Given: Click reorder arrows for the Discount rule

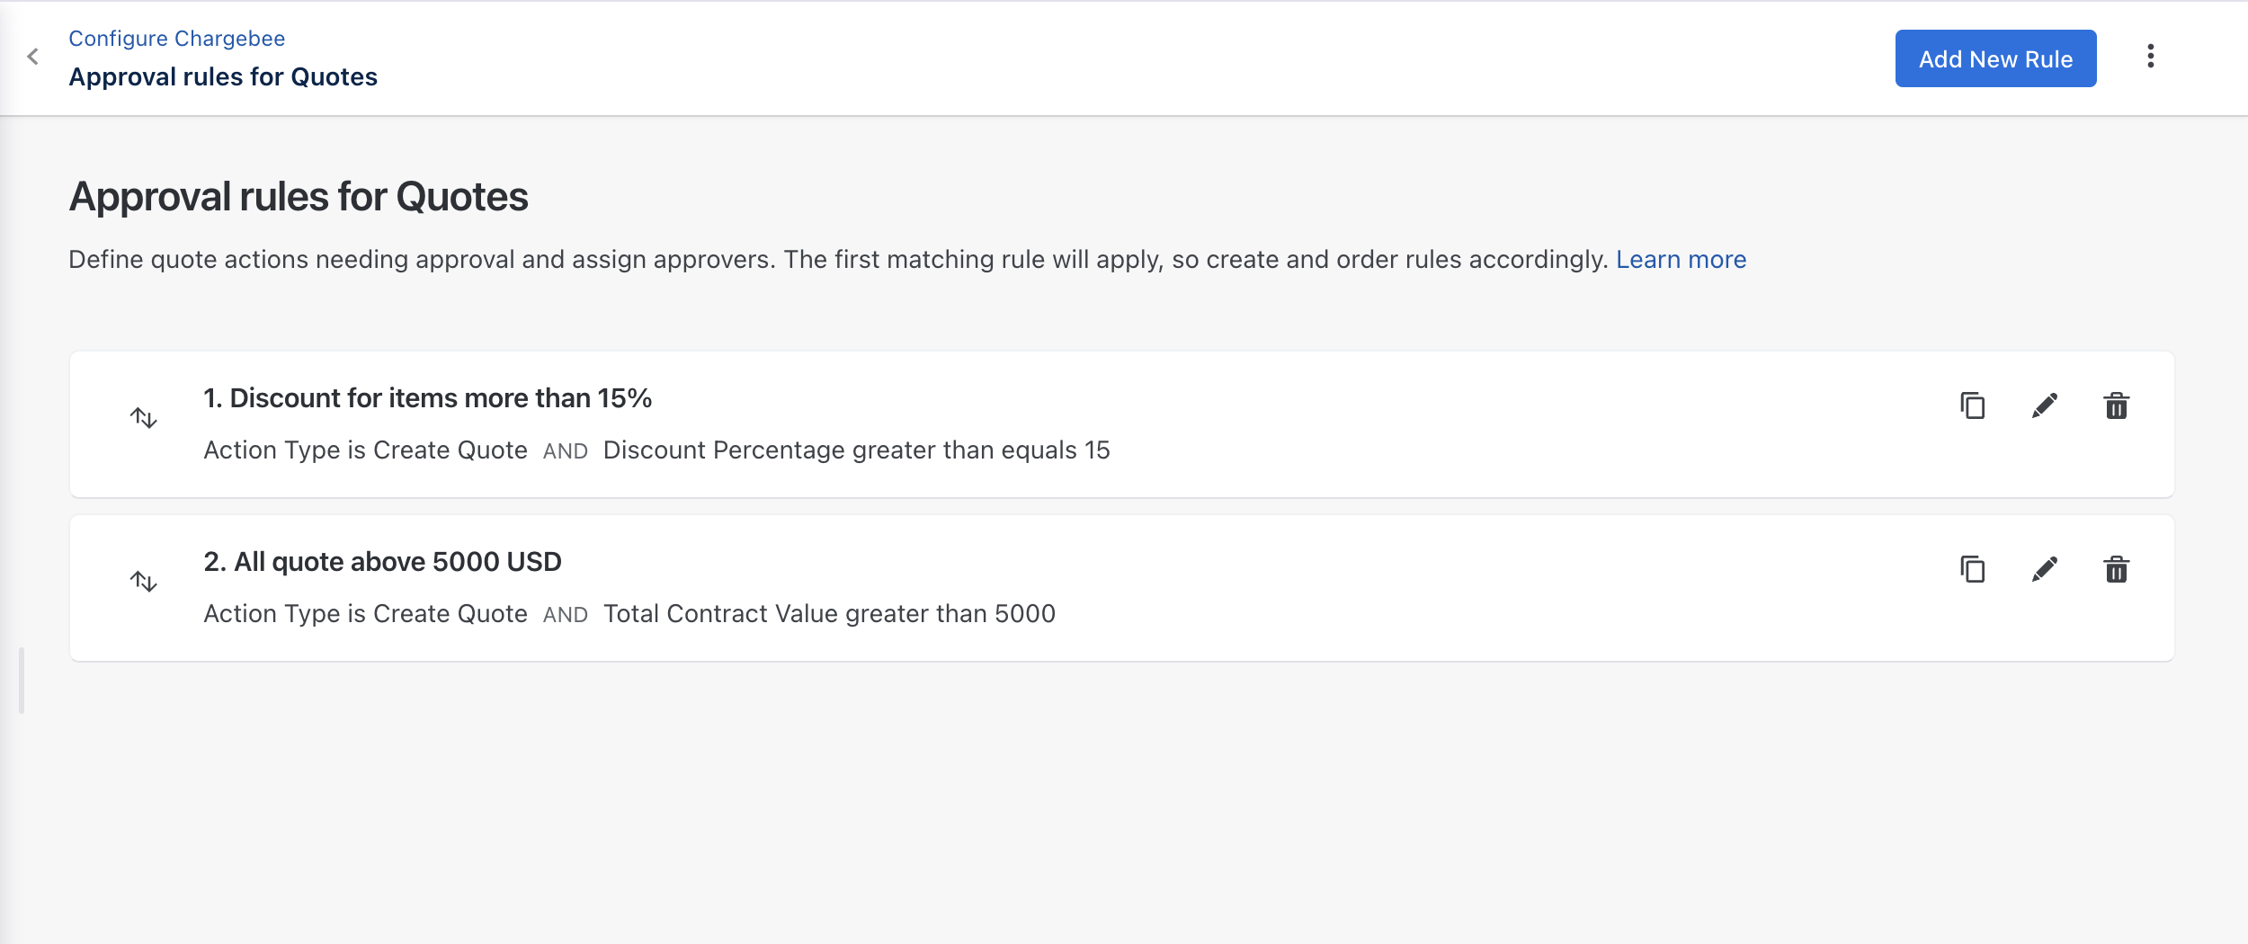Looking at the screenshot, I should pyautogui.click(x=144, y=418).
